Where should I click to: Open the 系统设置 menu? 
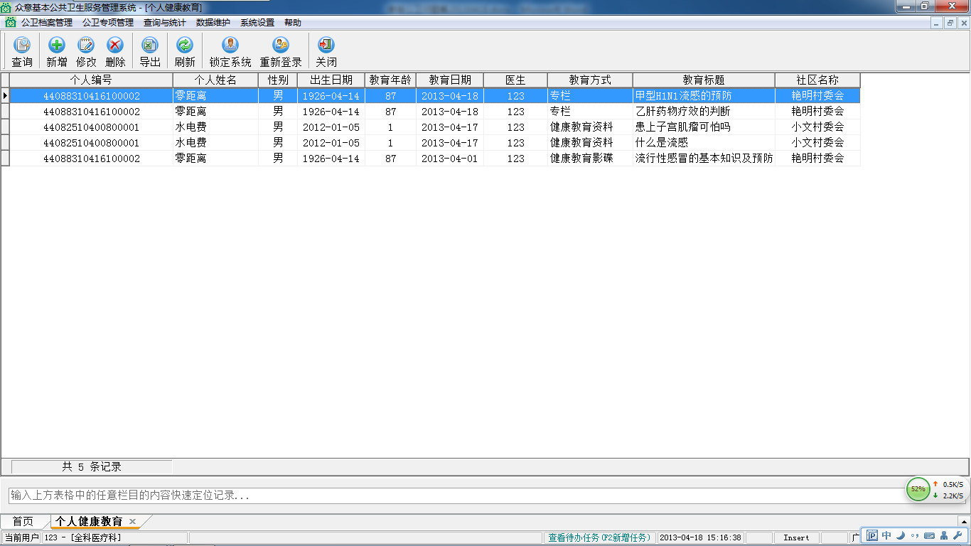point(257,22)
